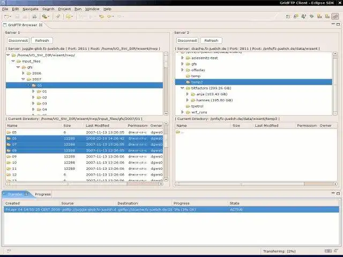Open the Project menu
The height and width of the screenshot is (257, 343).
point(64,9)
